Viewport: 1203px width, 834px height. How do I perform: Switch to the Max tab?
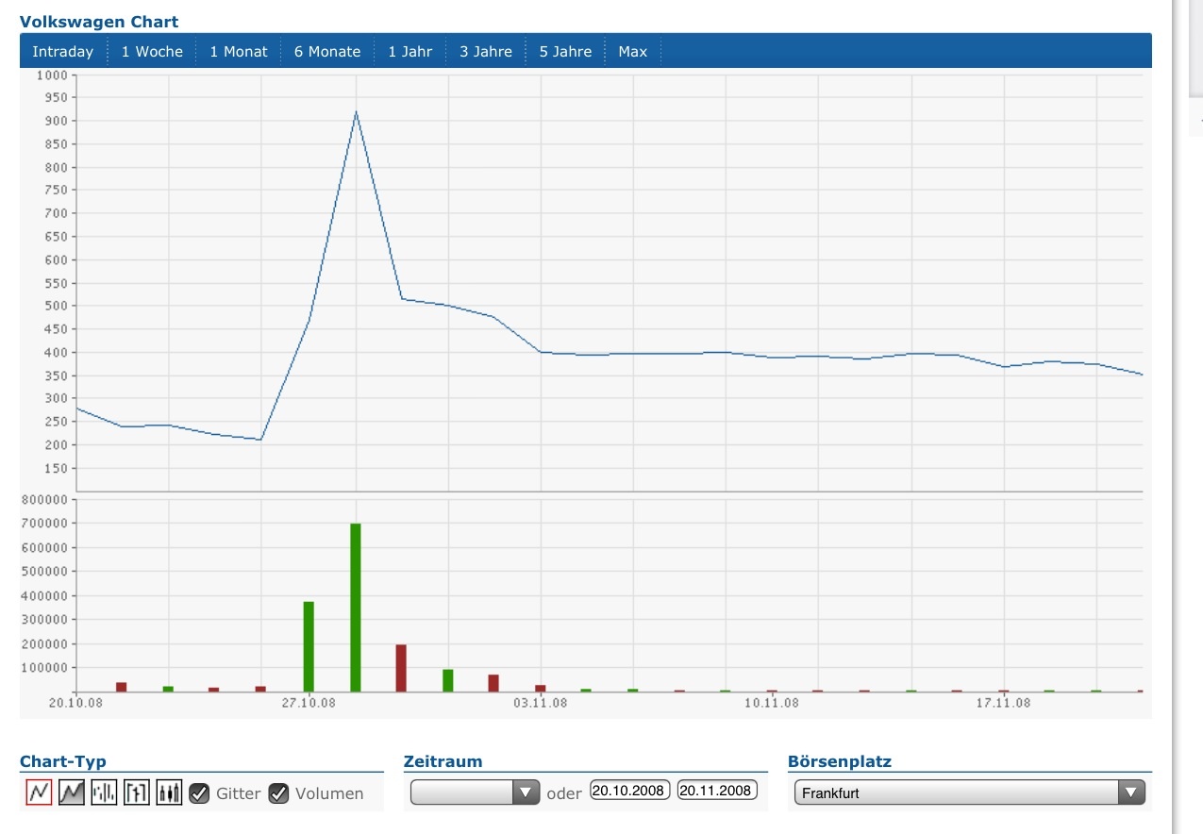point(633,52)
